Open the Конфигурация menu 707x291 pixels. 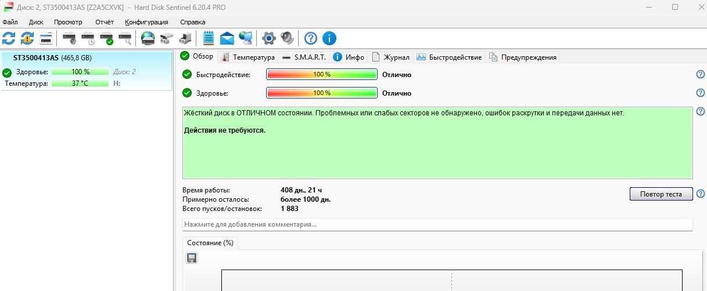pos(146,22)
